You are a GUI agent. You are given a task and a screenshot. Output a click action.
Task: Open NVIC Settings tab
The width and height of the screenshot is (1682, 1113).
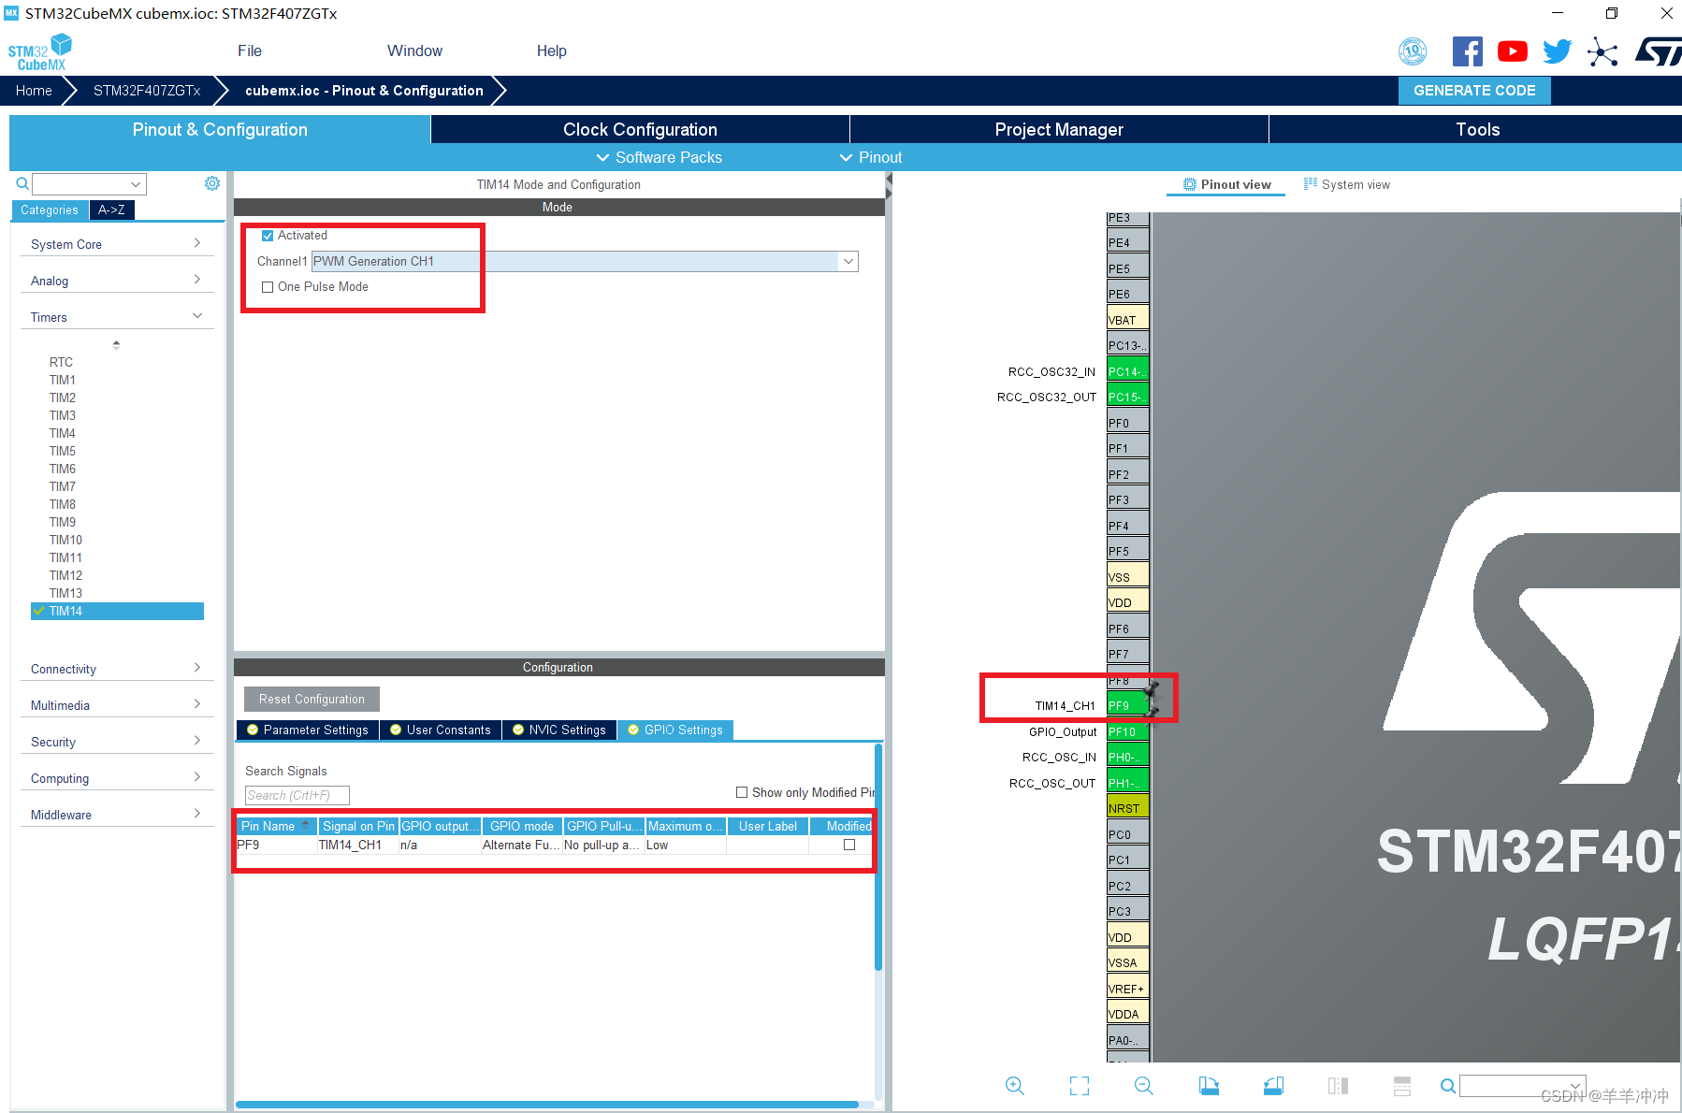click(x=559, y=730)
